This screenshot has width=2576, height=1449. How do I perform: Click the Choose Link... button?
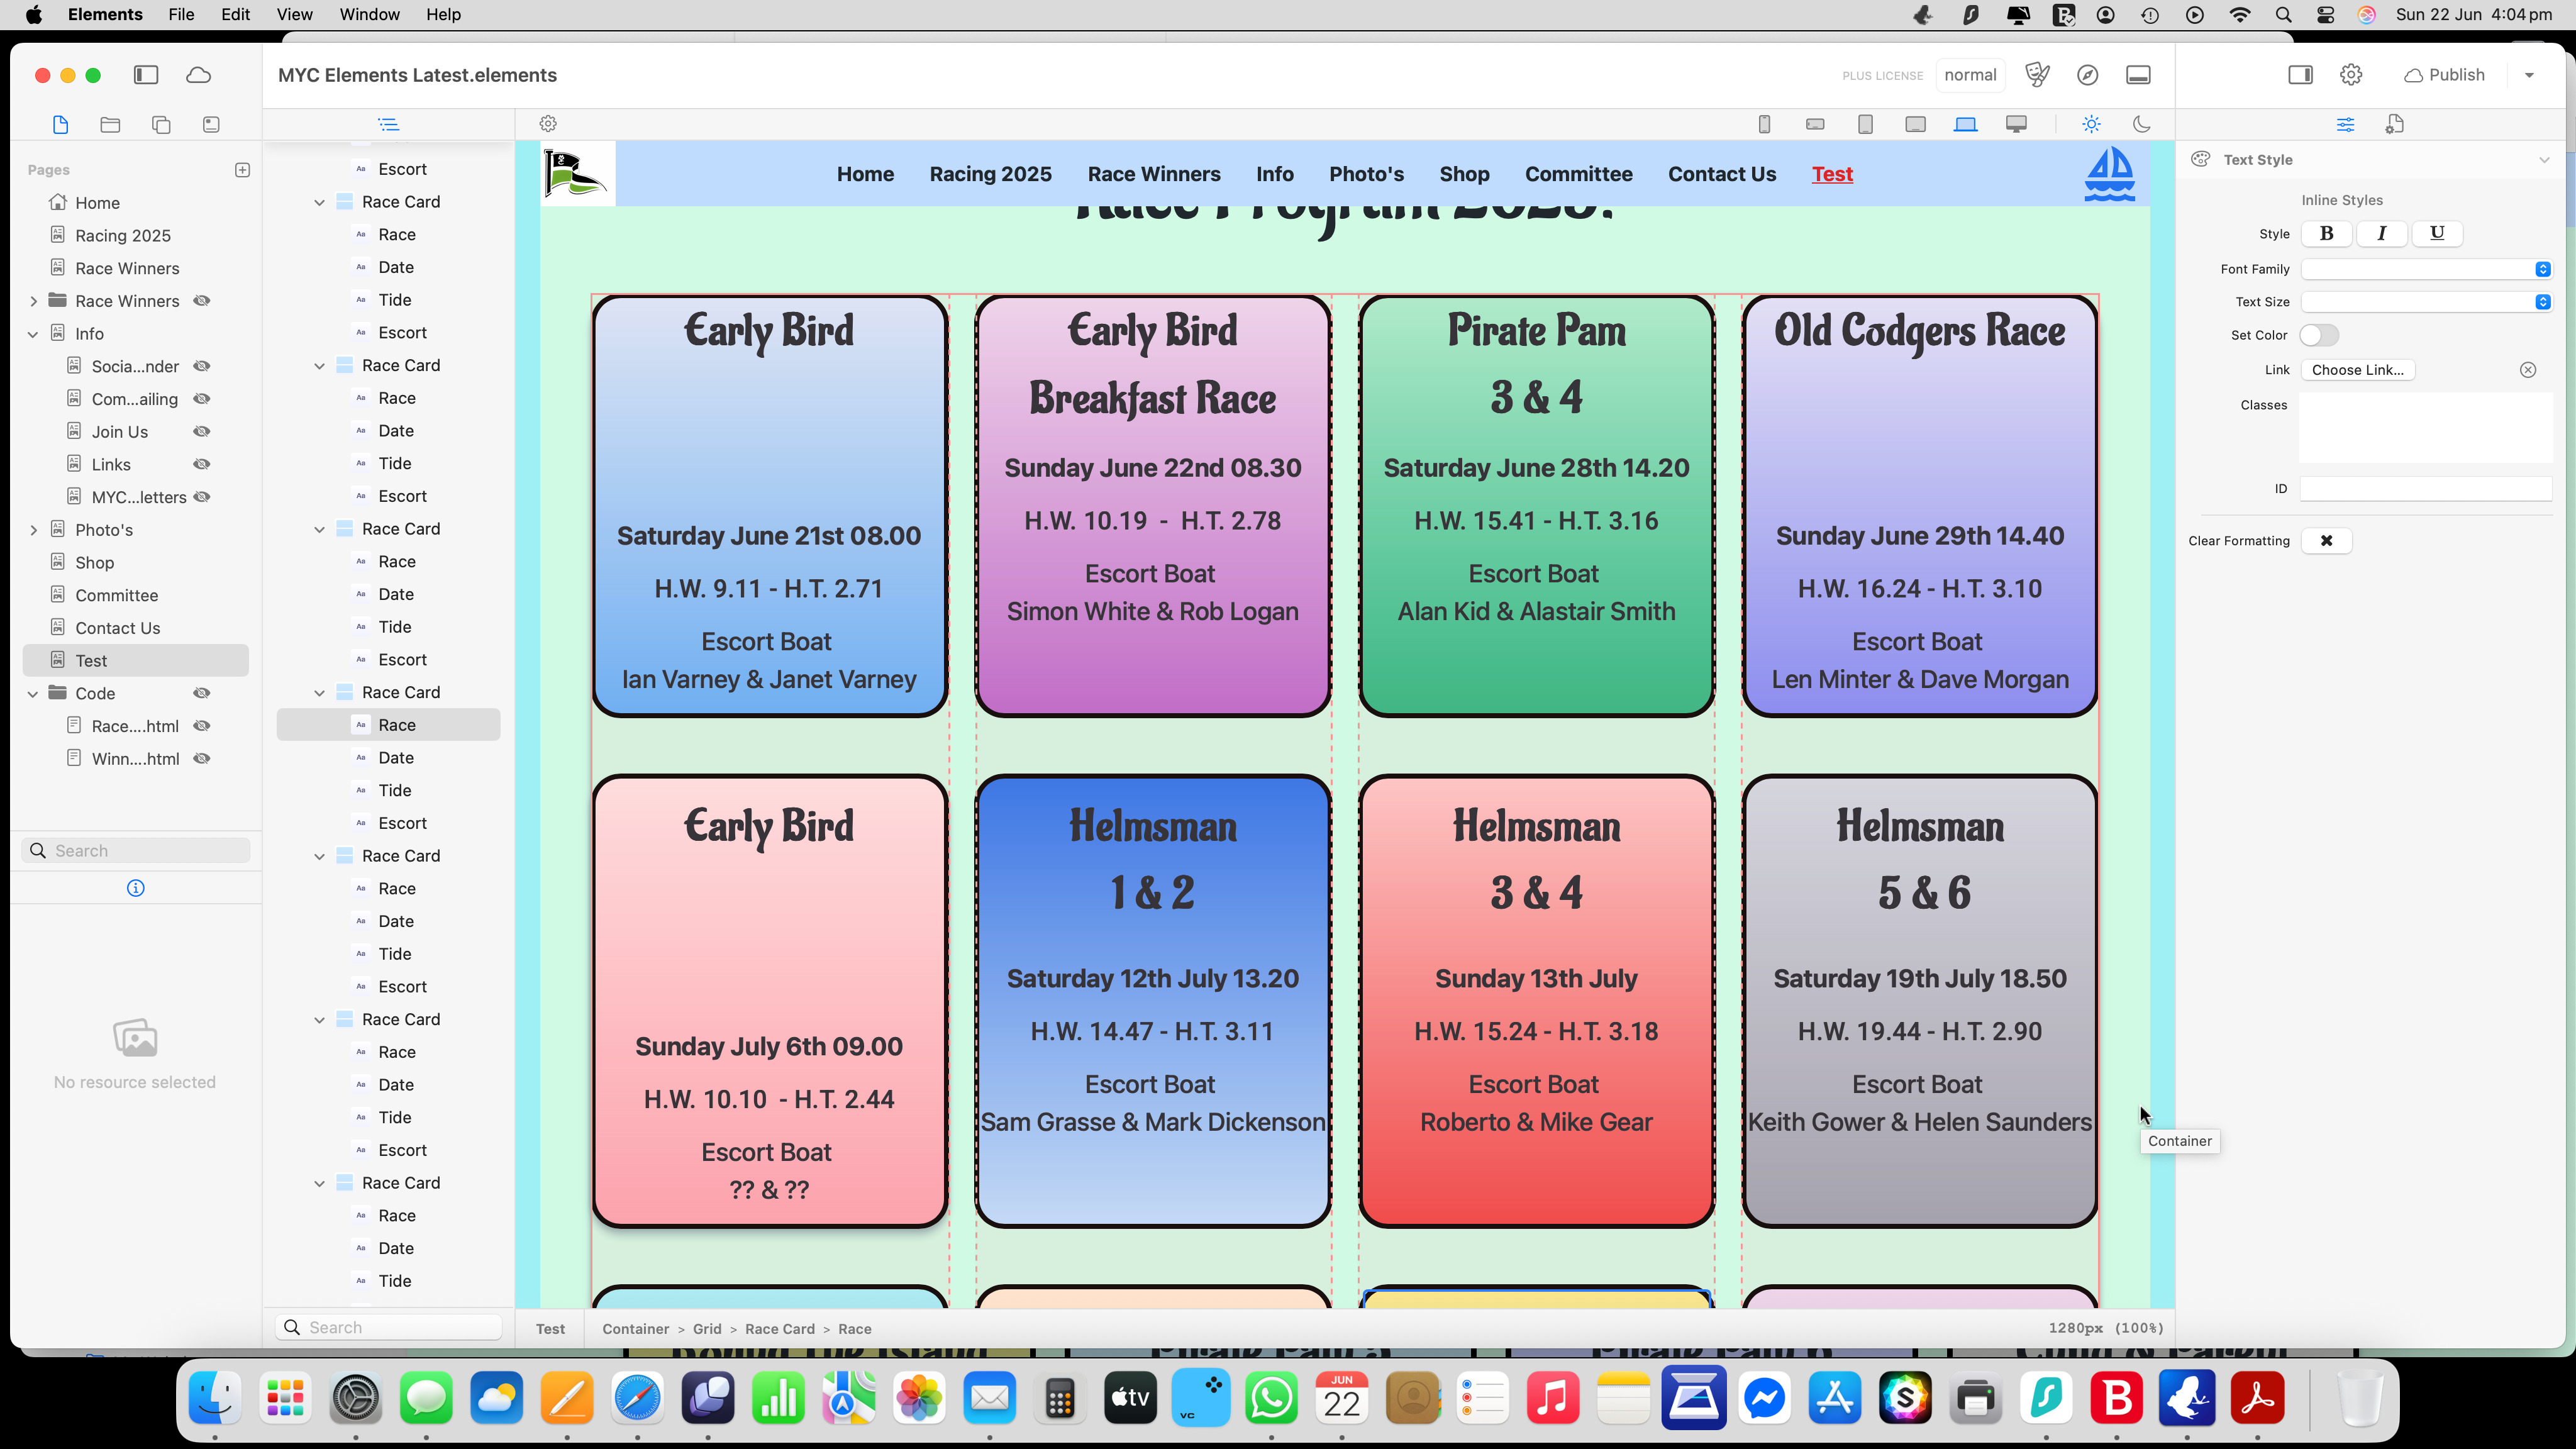pos(2357,370)
